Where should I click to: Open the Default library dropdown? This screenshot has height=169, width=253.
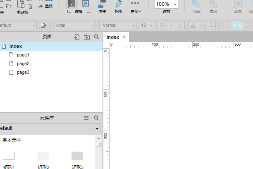[50, 128]
